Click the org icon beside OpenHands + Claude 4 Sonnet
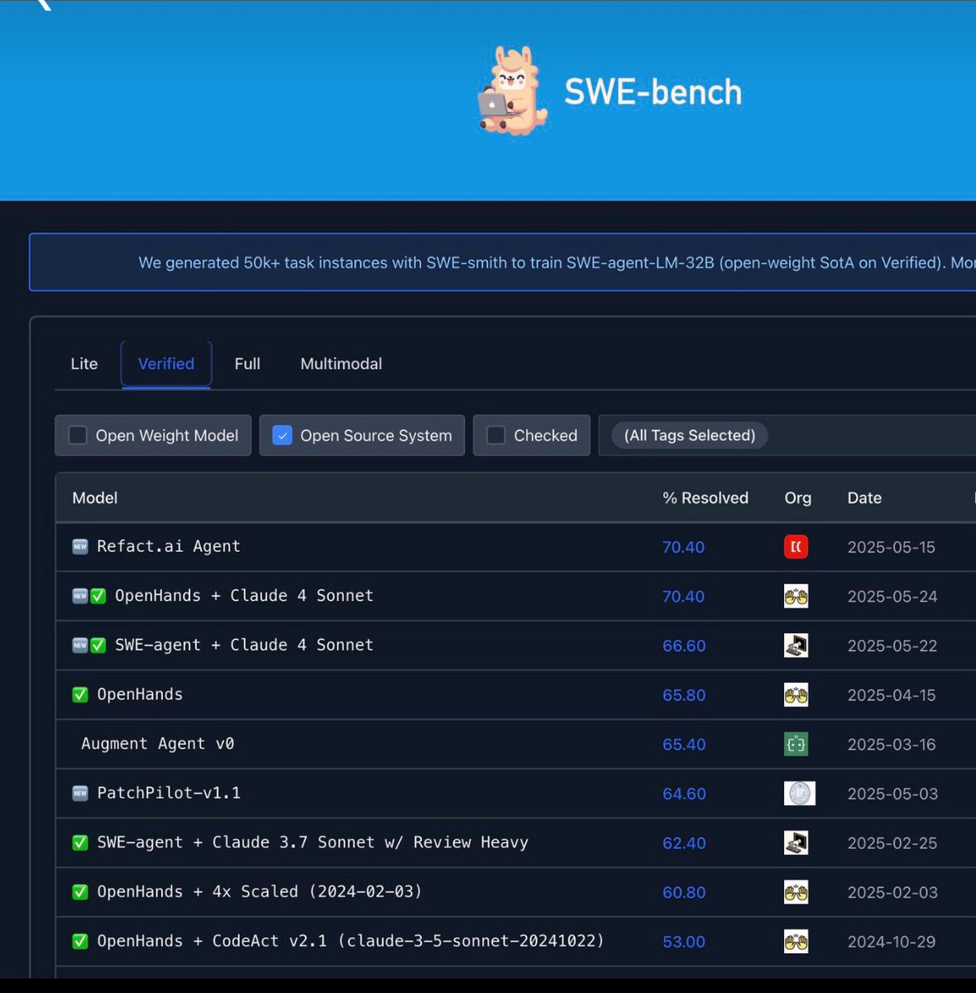976x993 pixels. point(796,596)
